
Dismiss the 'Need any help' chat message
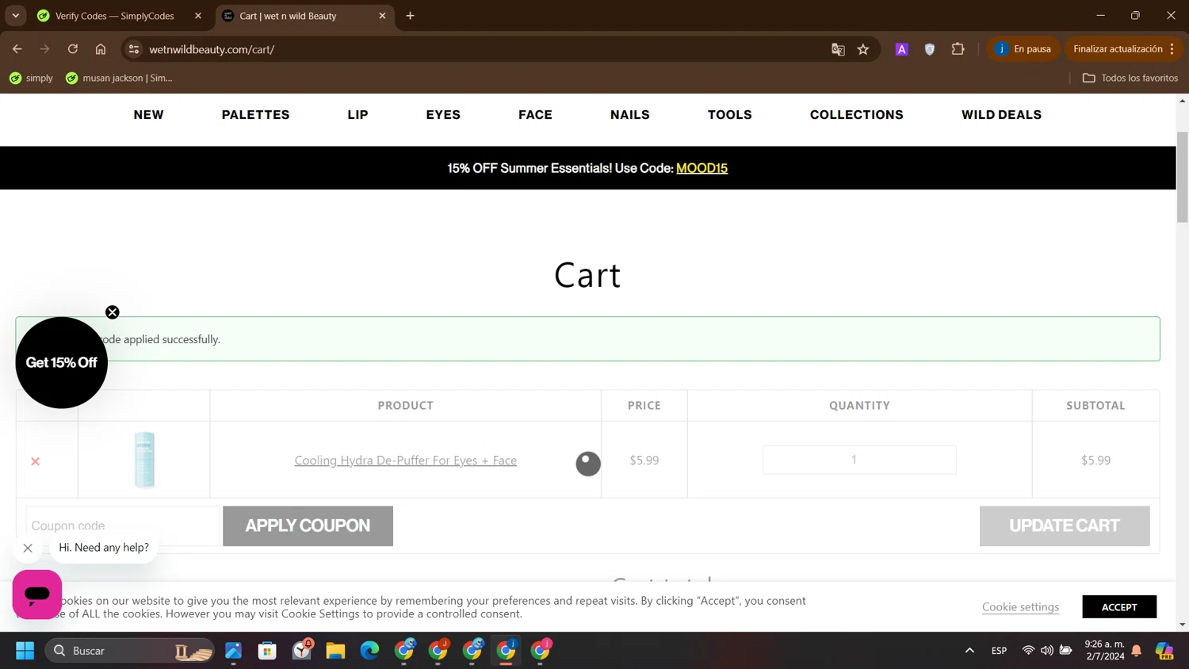[x=28, y=548]
